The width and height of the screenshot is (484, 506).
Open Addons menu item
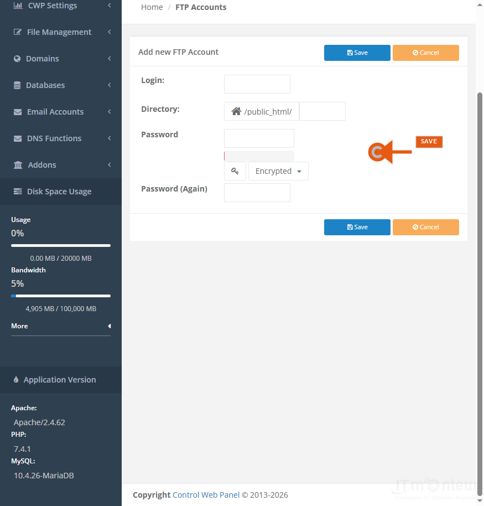(x=61, y=164)
